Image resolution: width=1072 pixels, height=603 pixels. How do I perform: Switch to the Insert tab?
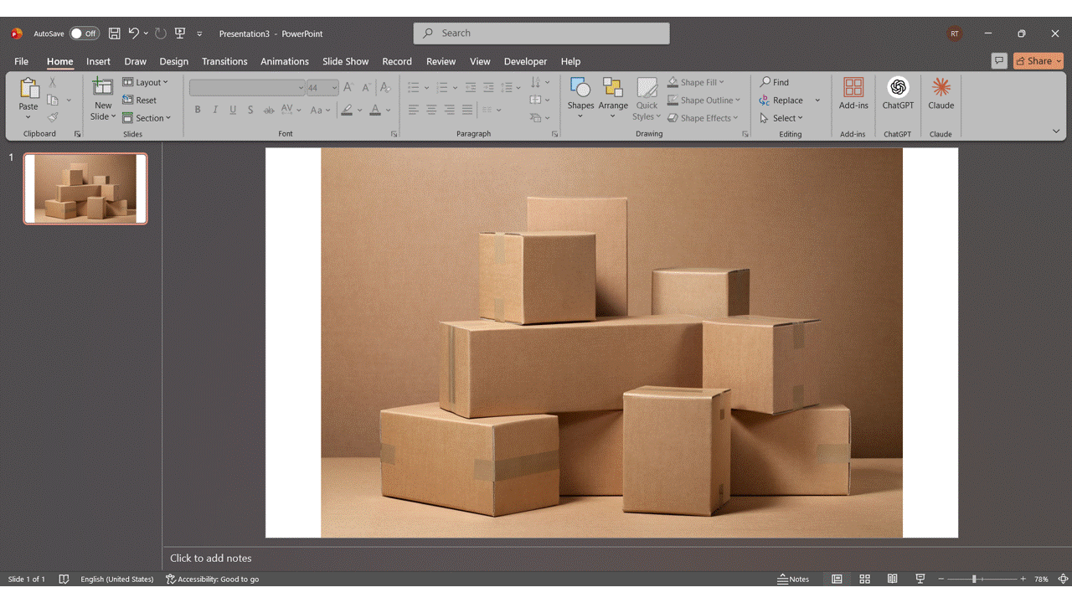tap(98, 61)
